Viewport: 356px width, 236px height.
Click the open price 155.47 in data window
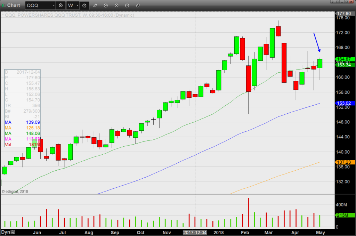coord(33,83)
